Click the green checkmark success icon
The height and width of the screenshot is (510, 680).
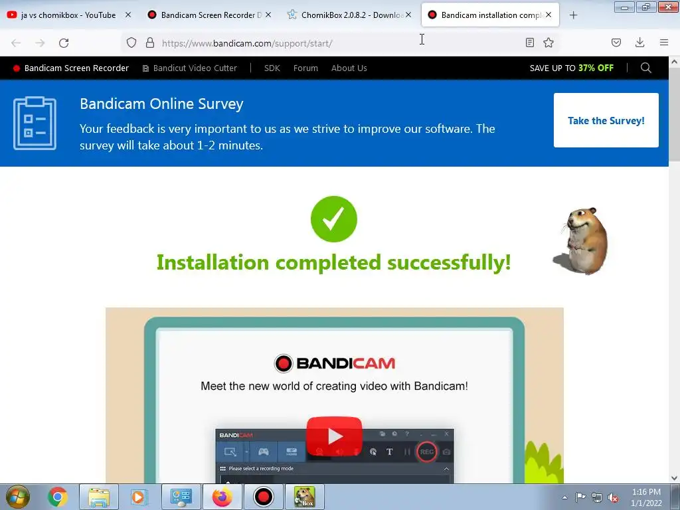[334, 219]
